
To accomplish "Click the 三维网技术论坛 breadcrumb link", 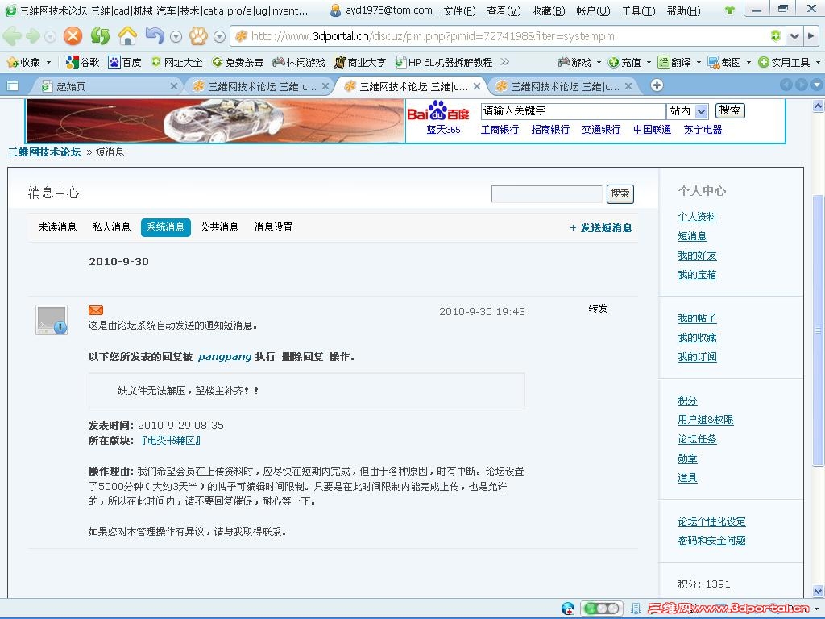I will click(x=44, y=152).
